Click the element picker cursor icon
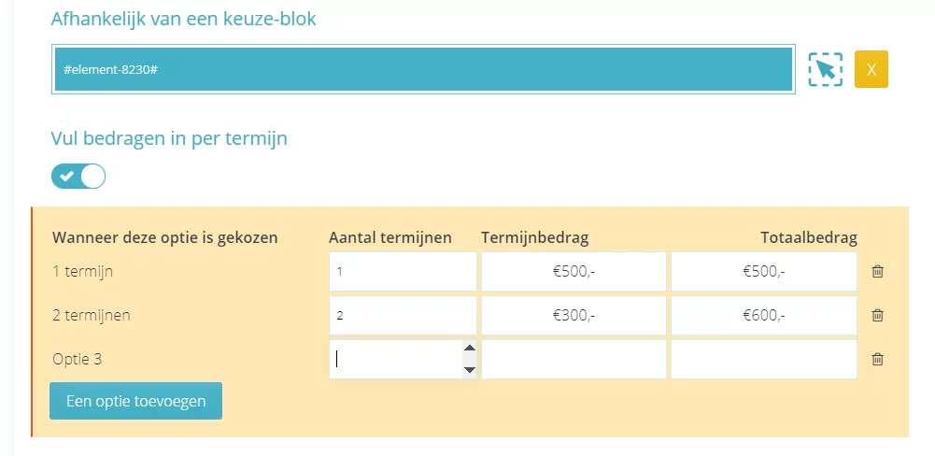 point(826,69)
